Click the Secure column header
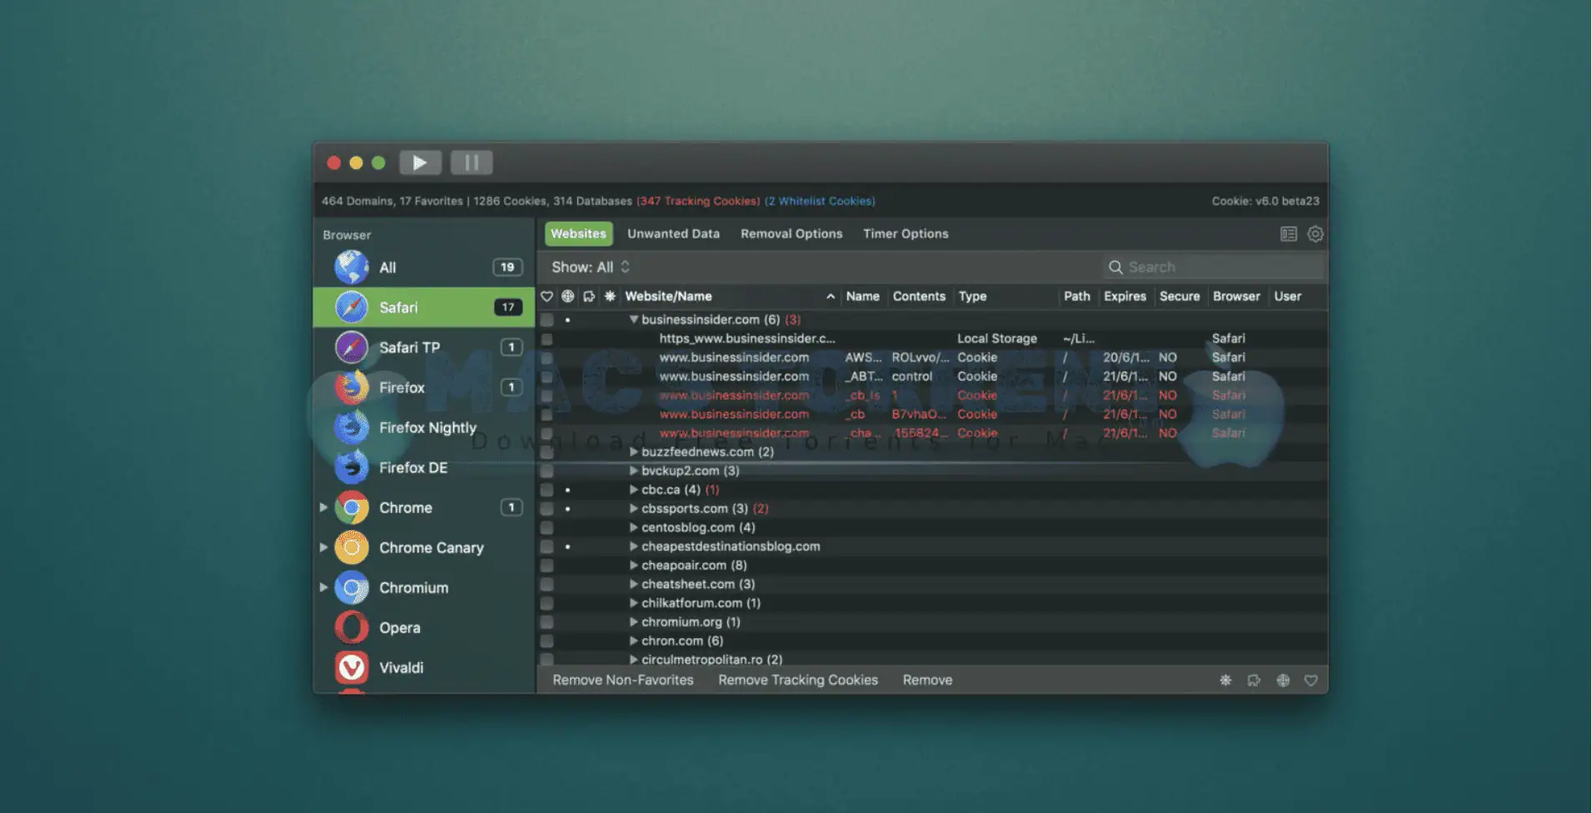The width and height of the screenshot is (1592, 813). coord(1180,297)
